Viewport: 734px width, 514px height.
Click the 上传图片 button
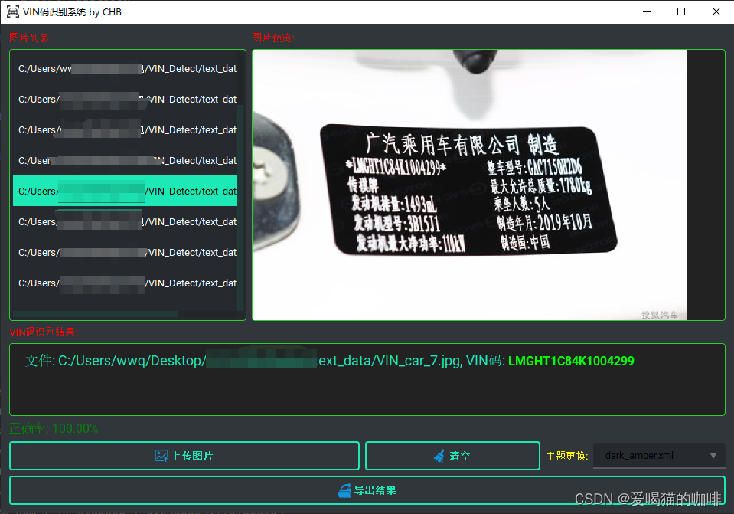click(x=184, y=455)
